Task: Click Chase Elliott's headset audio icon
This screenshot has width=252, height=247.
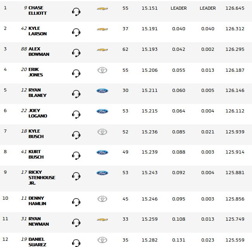Action: click(76, 12)
